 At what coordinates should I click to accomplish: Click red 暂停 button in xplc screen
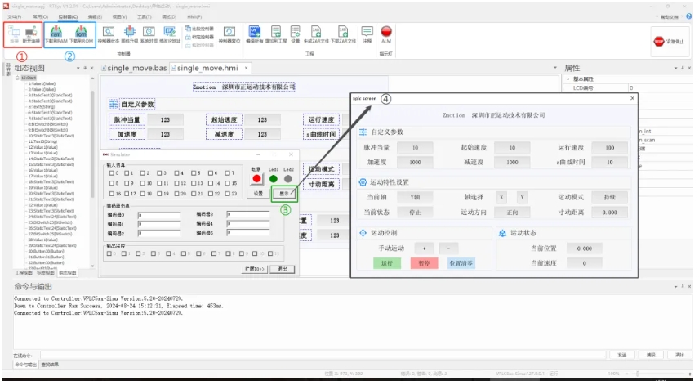424,263
